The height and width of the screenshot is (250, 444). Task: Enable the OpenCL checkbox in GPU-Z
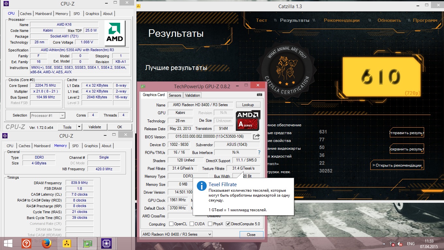coord(171,224)
